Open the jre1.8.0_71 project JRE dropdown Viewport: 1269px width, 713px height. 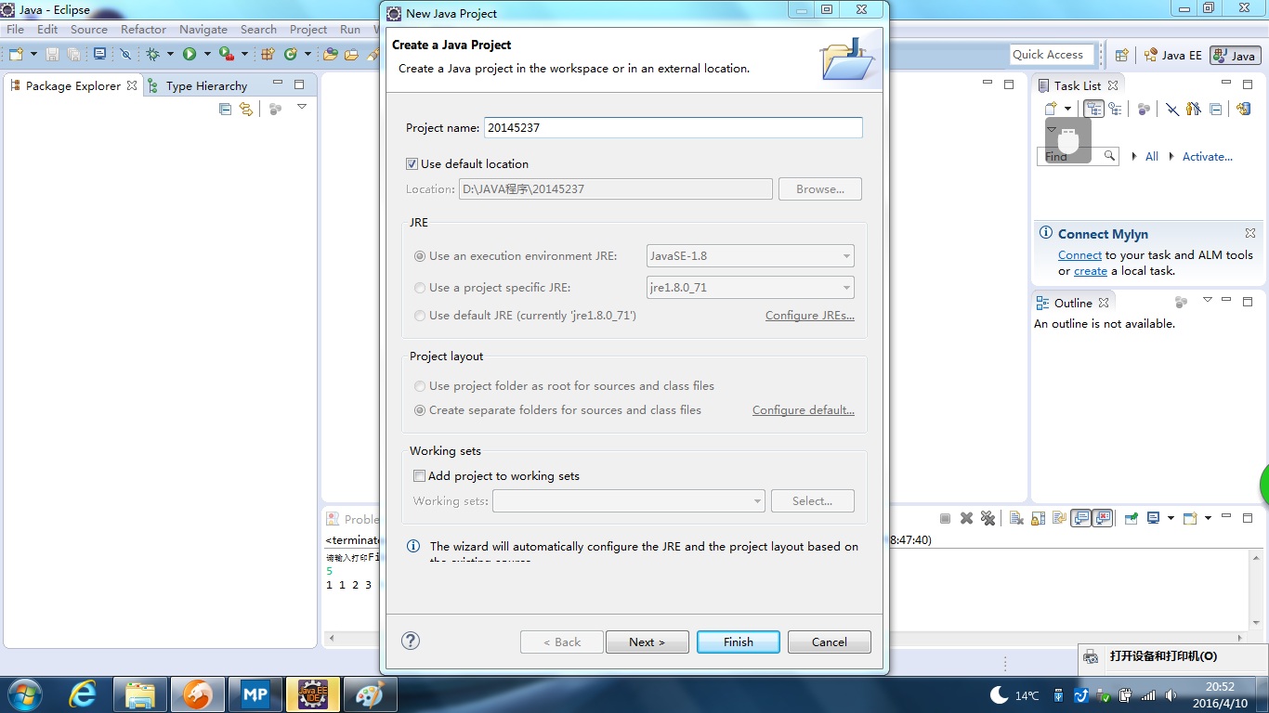(x=750, y=288)
